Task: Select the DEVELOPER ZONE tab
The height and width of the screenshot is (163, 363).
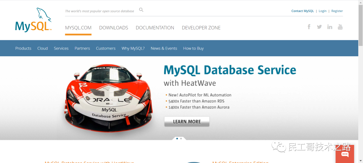Action: (x=201, y=28)
